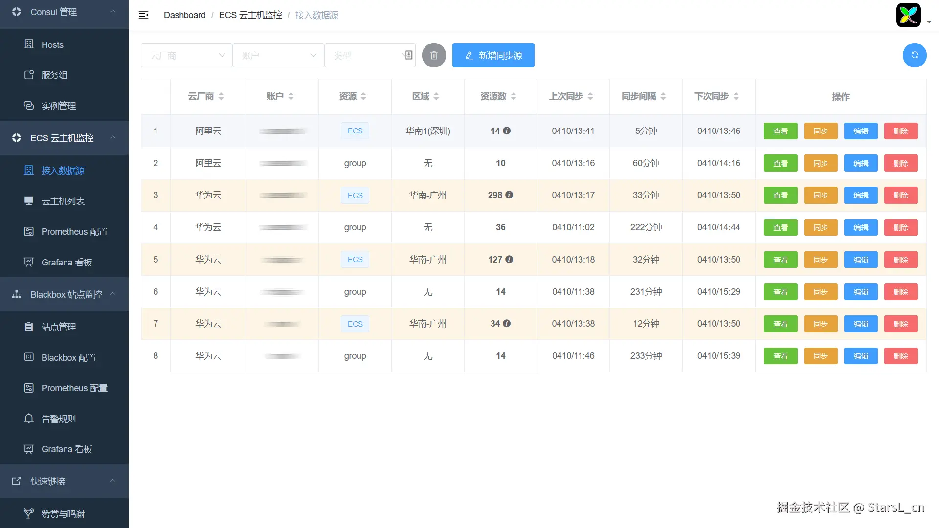Open the 云厂商 dropdown filter
Viewport: 939px width, 528px height.
[x=186, y=55]
